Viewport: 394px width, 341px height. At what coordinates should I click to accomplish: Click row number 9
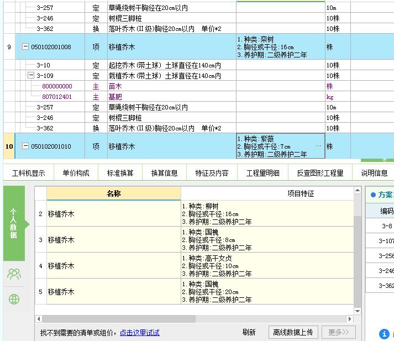coord(9,47)
